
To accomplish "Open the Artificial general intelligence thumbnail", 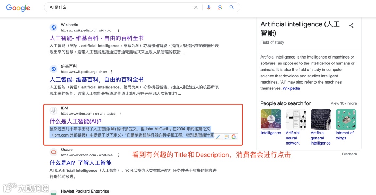I will tap(321, 119).
